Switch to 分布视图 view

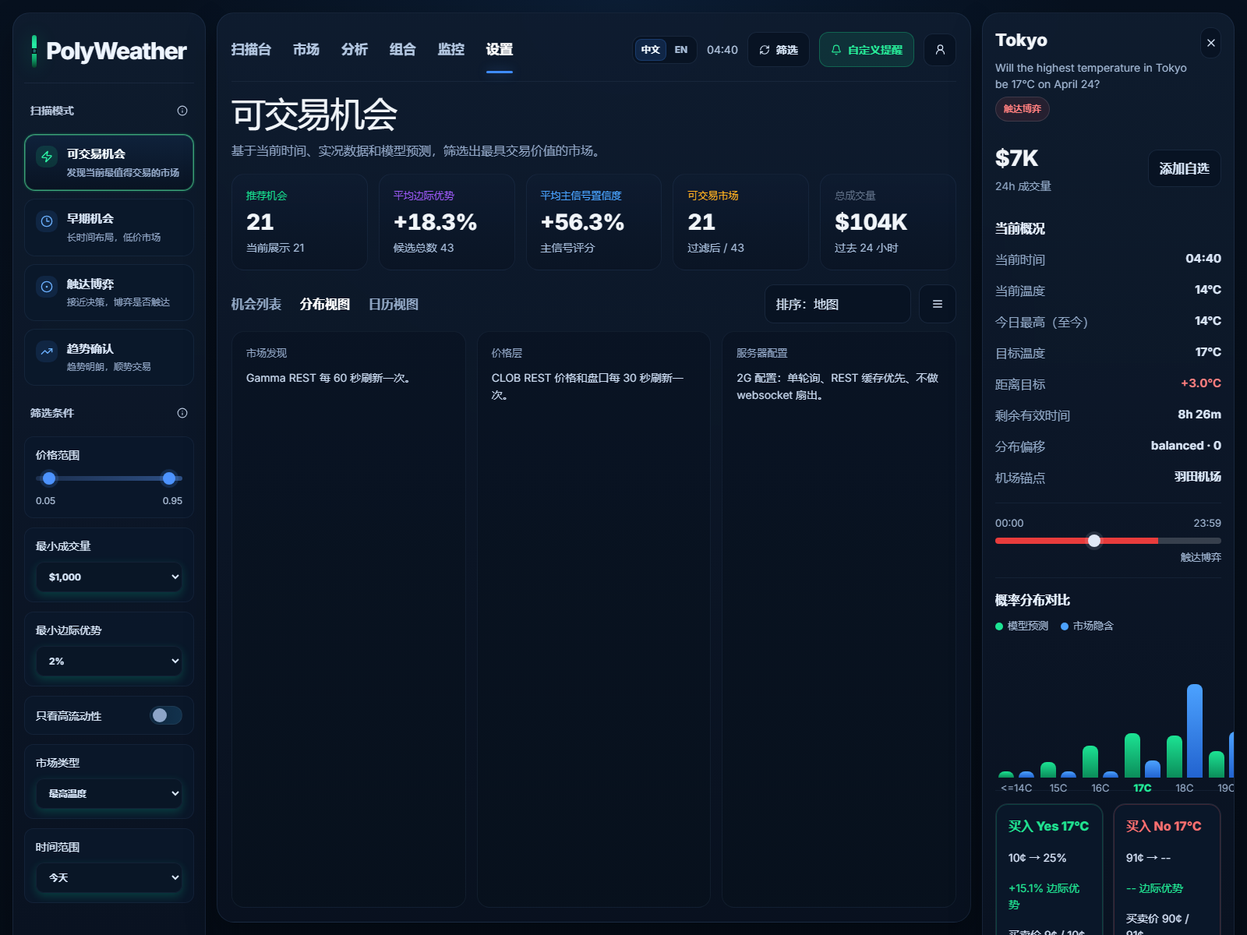click(325, 305)
